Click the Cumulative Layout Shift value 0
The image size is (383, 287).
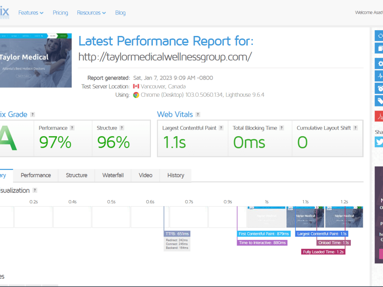303,142
